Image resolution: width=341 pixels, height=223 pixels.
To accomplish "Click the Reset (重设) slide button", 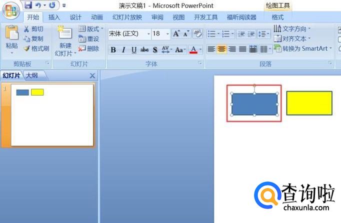I will pos(89,39).
